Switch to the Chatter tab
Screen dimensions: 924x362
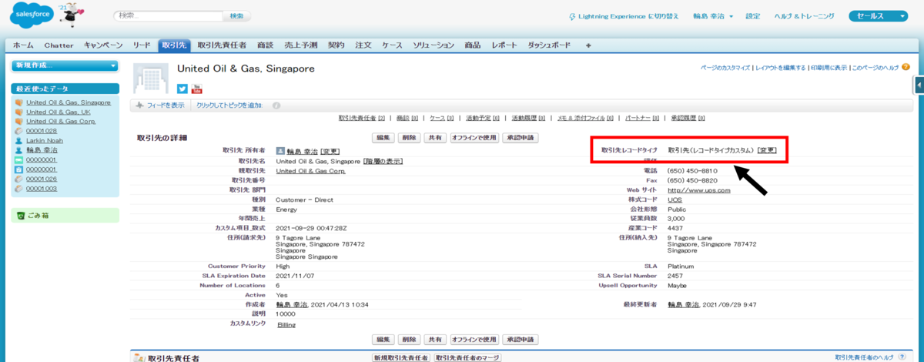(x=59, y=45)
